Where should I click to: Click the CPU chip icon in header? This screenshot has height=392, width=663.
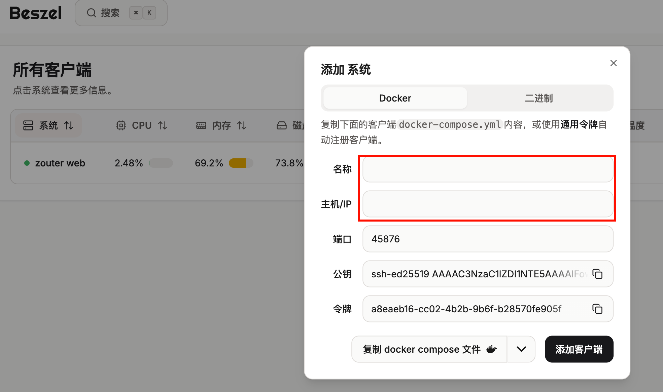(121, 125)
